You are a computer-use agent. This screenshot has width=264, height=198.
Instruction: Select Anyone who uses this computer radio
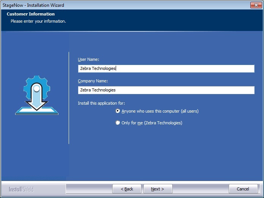[x=118, y=111]
